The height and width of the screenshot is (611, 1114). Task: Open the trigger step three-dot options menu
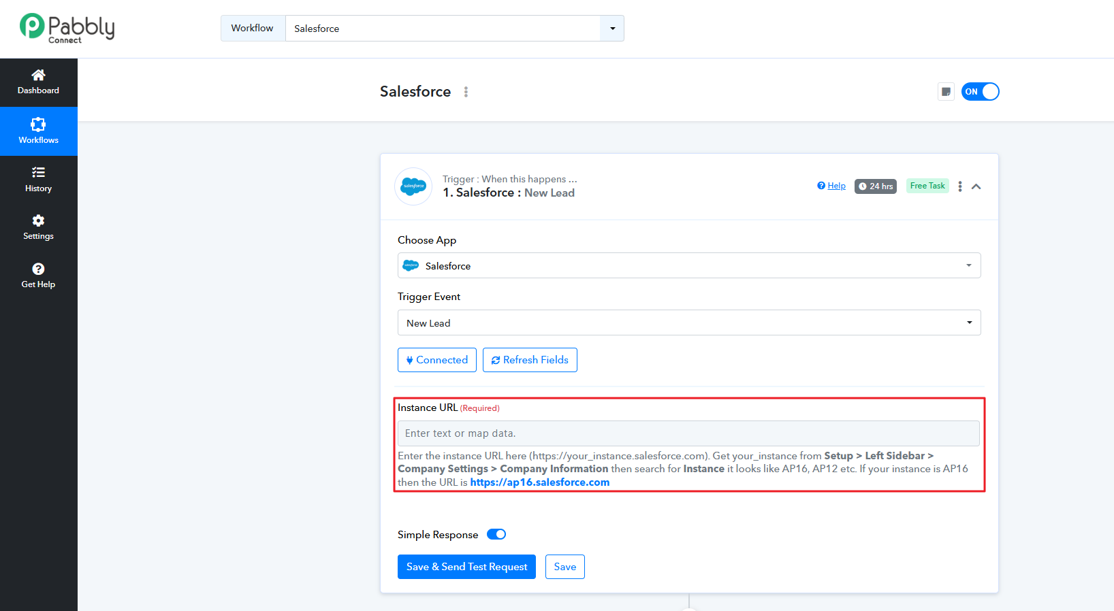coord(959,186)
